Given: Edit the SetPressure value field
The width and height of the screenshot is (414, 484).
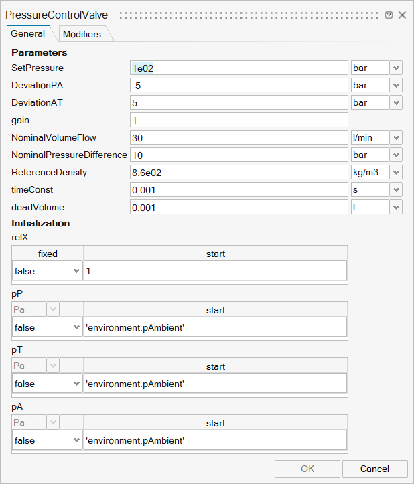Looking at the screenshot, I should [x=238, y=68].
